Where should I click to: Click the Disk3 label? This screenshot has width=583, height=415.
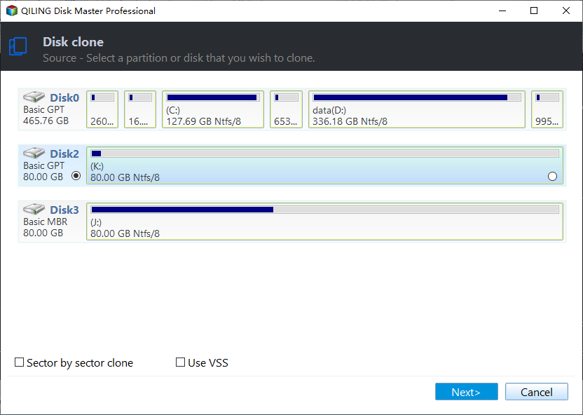(64, 210)
